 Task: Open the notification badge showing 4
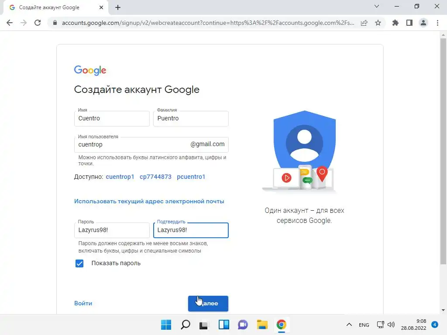pyautogui.click(x=435, y=325)
